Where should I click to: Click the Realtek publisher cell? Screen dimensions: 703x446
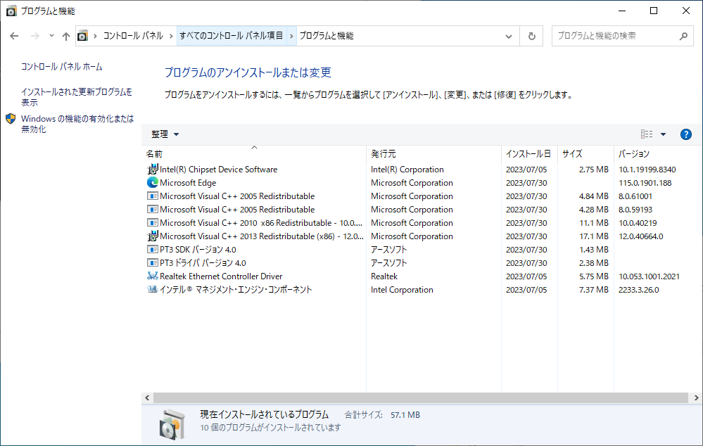384,276
